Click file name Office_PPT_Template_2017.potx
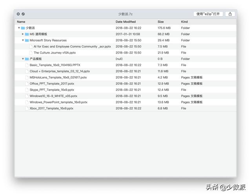The image size is (251, 196). [x=52, y=83]
